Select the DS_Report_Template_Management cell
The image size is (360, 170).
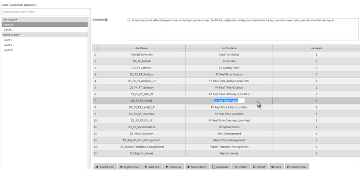142,147
